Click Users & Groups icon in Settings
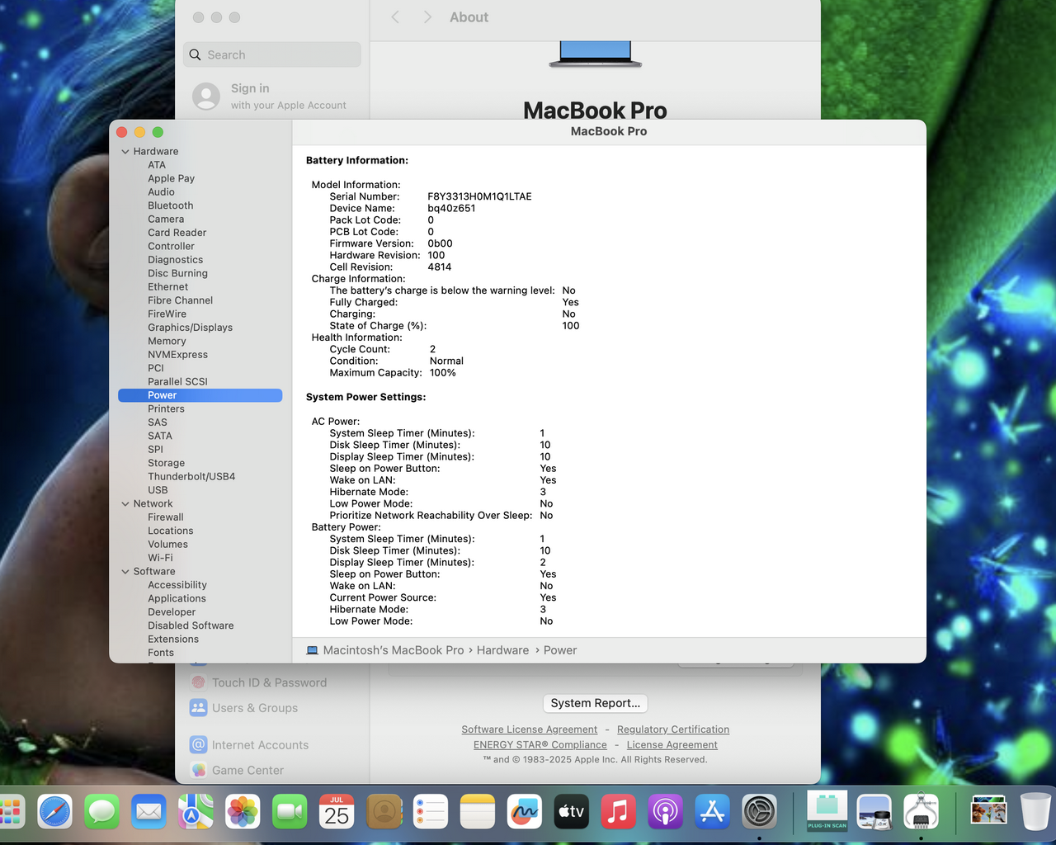Screen dimensions: 1056x845 tap(198, 708)
